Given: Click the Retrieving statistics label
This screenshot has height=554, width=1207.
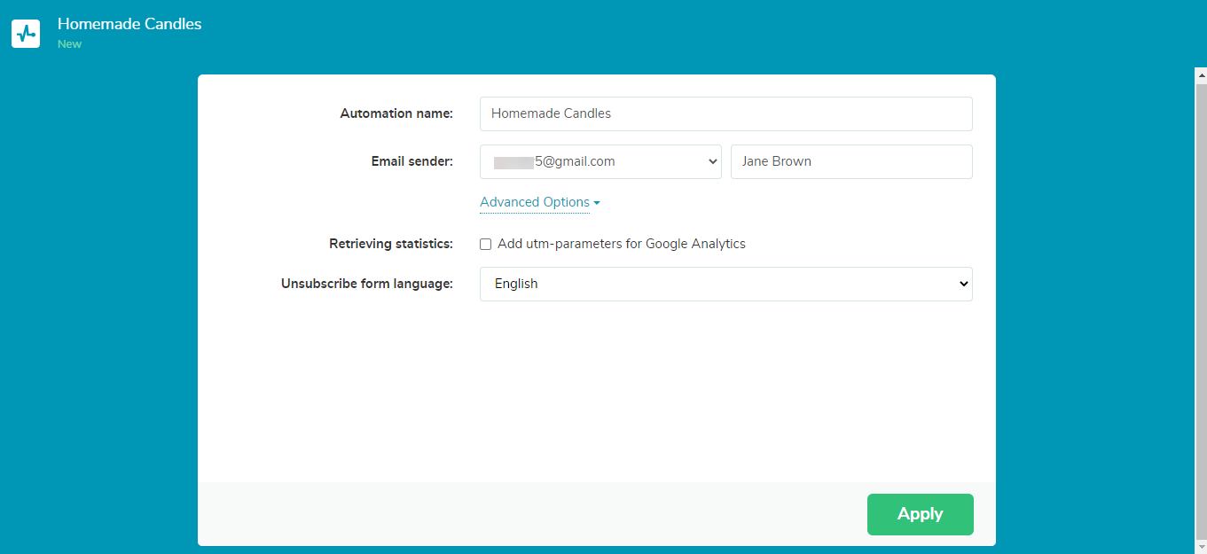Looking at the screenshot, I should 391,244.
